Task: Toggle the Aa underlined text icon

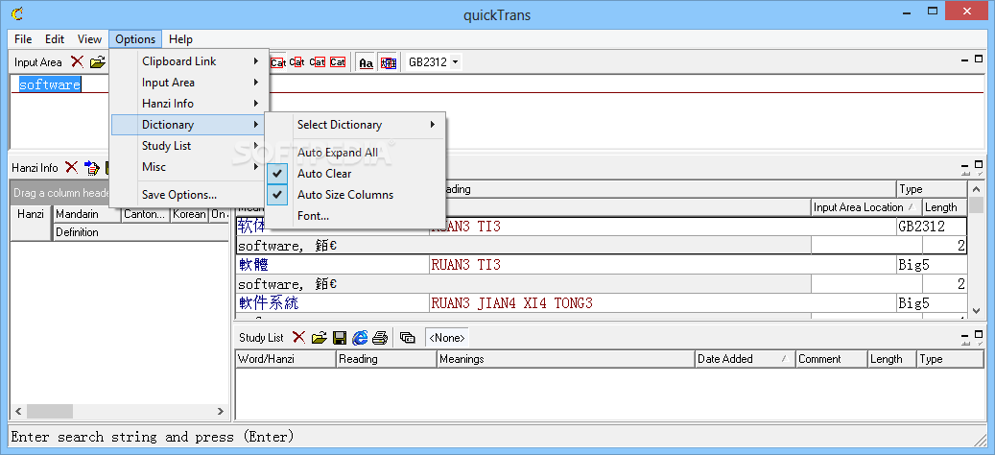Action: [x=367, y=62]
